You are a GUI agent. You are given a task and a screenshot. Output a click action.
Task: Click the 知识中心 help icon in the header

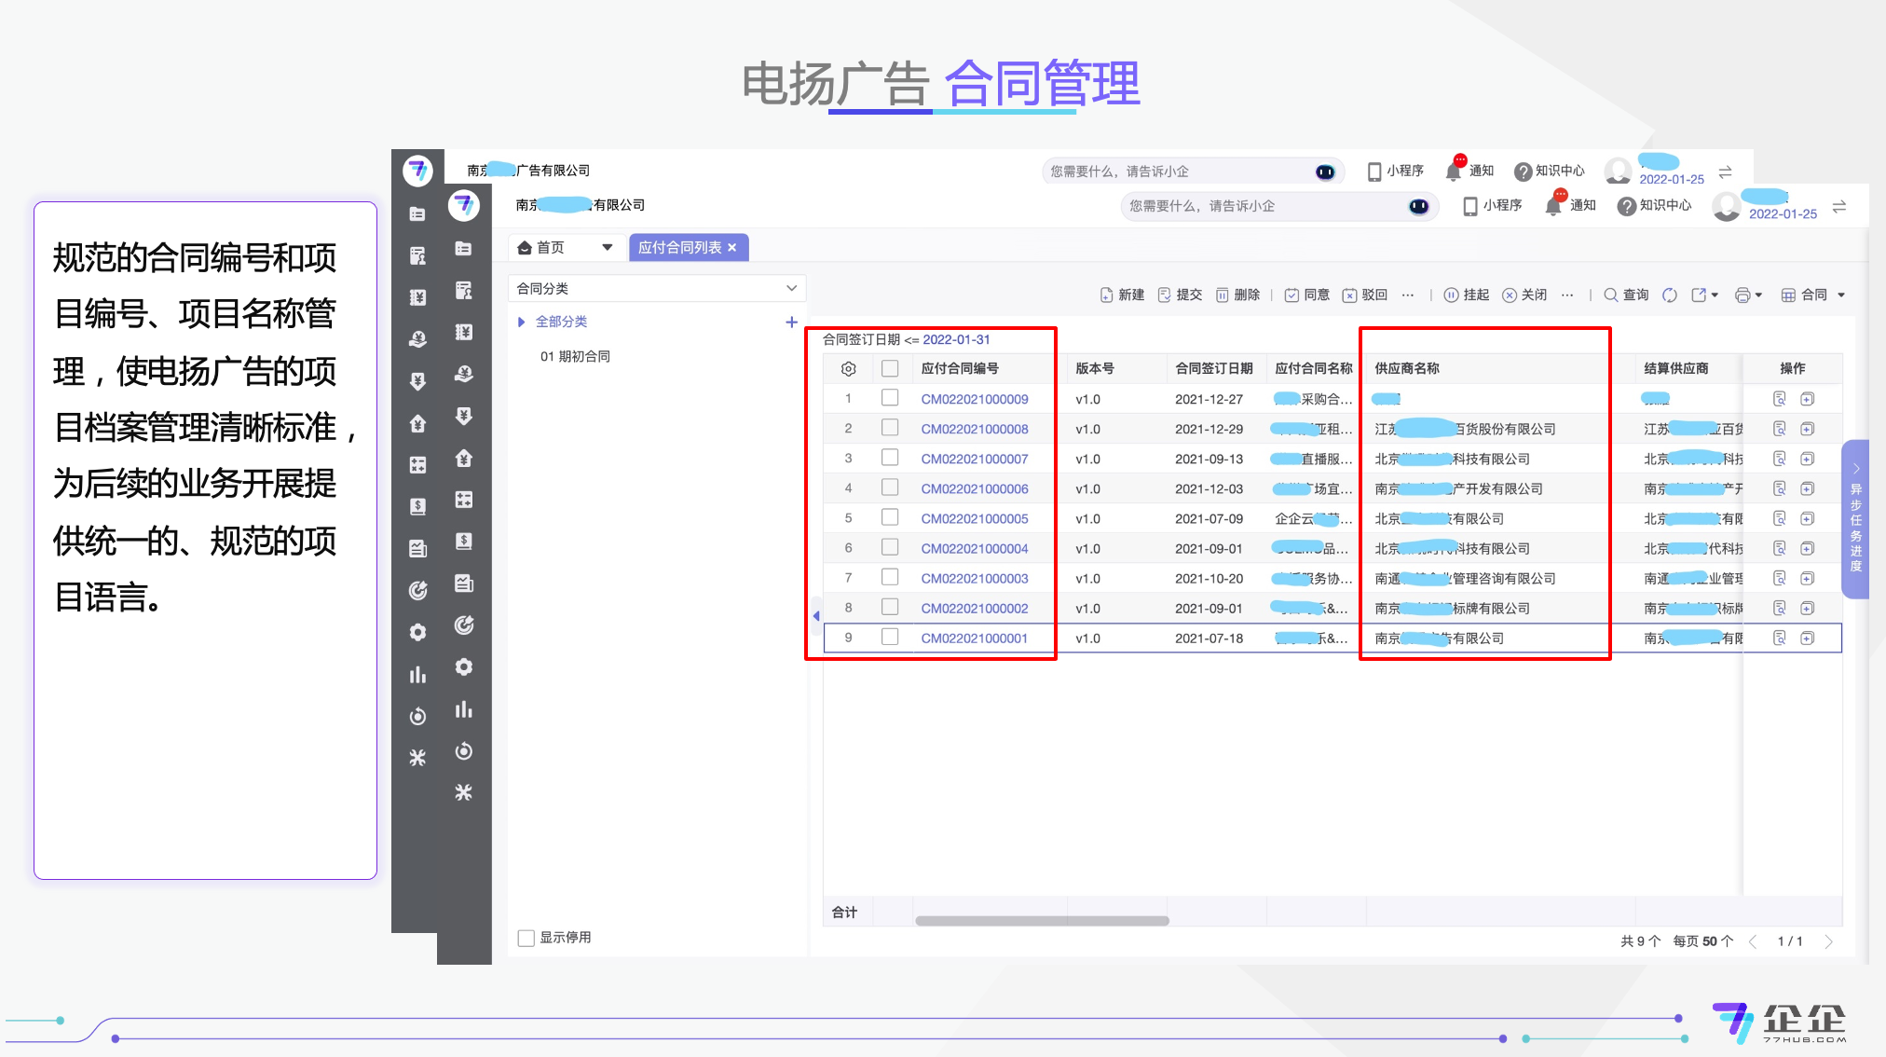1627,207
